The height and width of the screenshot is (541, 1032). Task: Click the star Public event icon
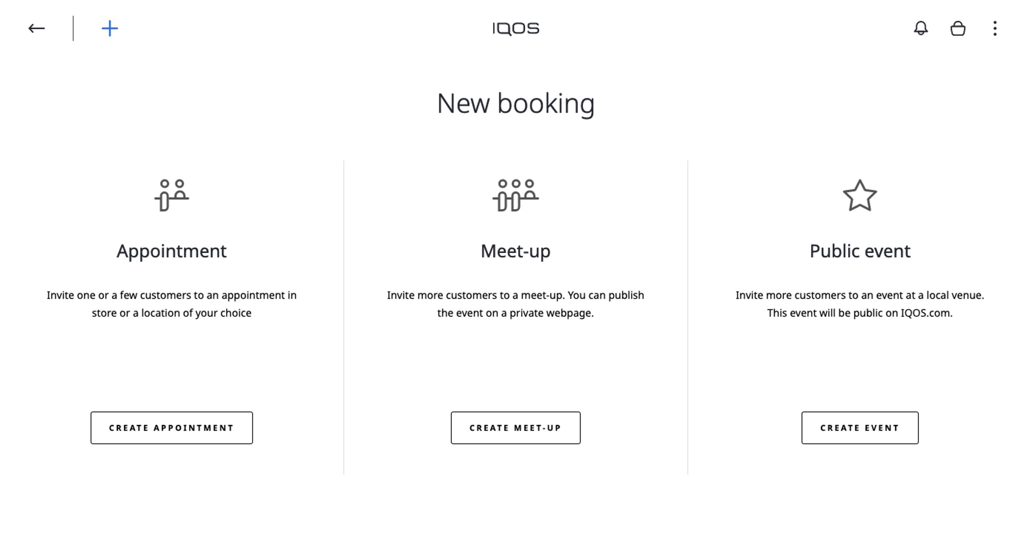coord(860,195)
